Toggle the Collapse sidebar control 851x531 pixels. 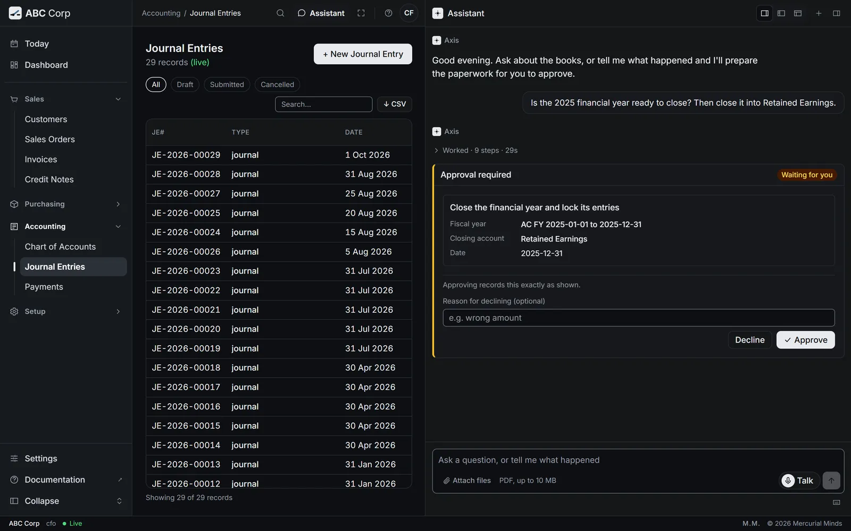click(66, 501)
